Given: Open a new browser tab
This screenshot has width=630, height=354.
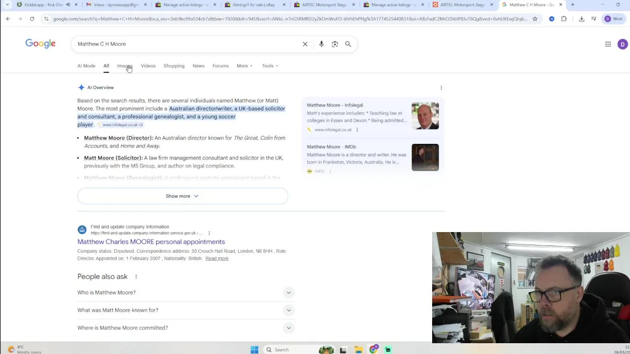Looking at the screenshot, I should (572, 5).
